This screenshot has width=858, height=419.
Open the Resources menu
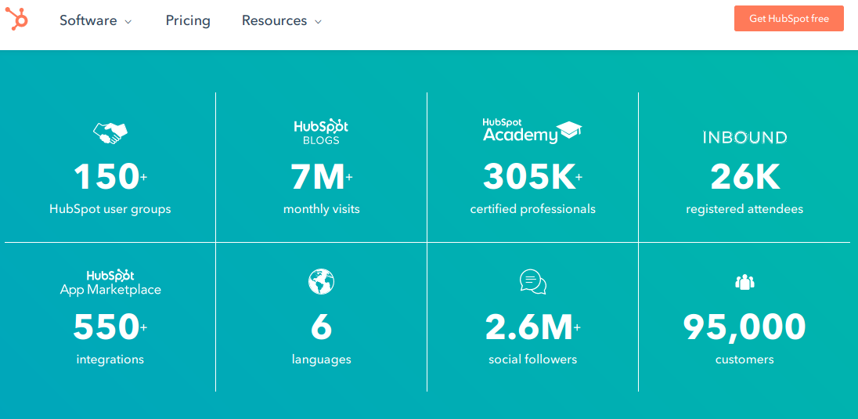282,21
